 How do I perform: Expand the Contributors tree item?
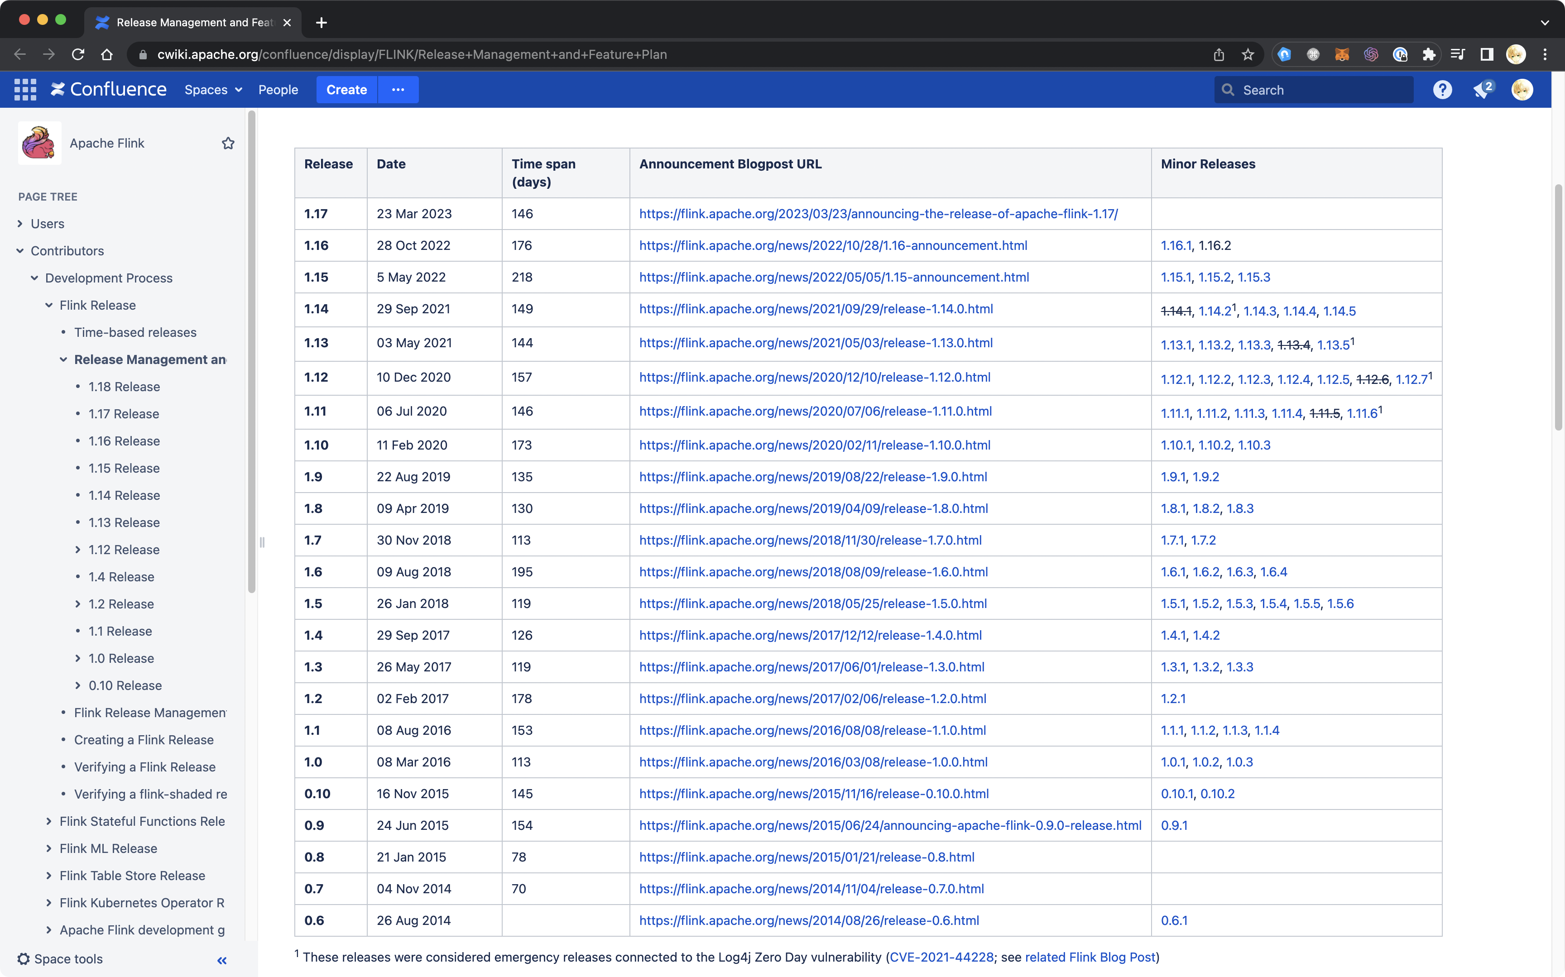tap(21, 250)
